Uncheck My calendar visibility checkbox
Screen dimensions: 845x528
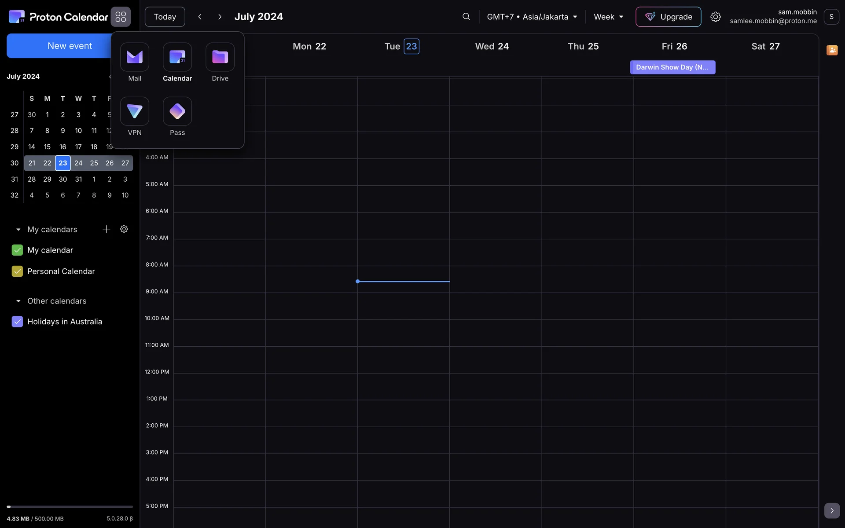coord(17,250)
